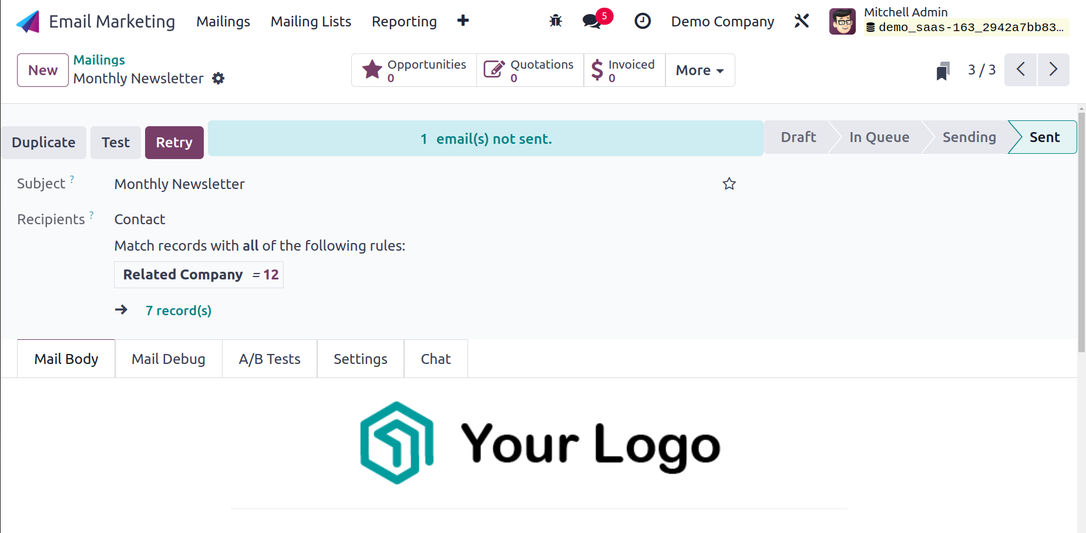This screenshot has width=1086, height=533.
Task: Click the gear icon next to Monthly Newsletter
Action: 218,78
